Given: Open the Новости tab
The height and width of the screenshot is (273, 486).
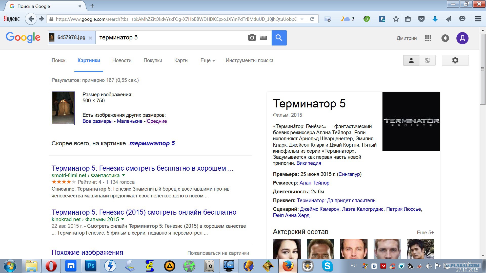Looking at the screenshot, I should pos(122,60).
